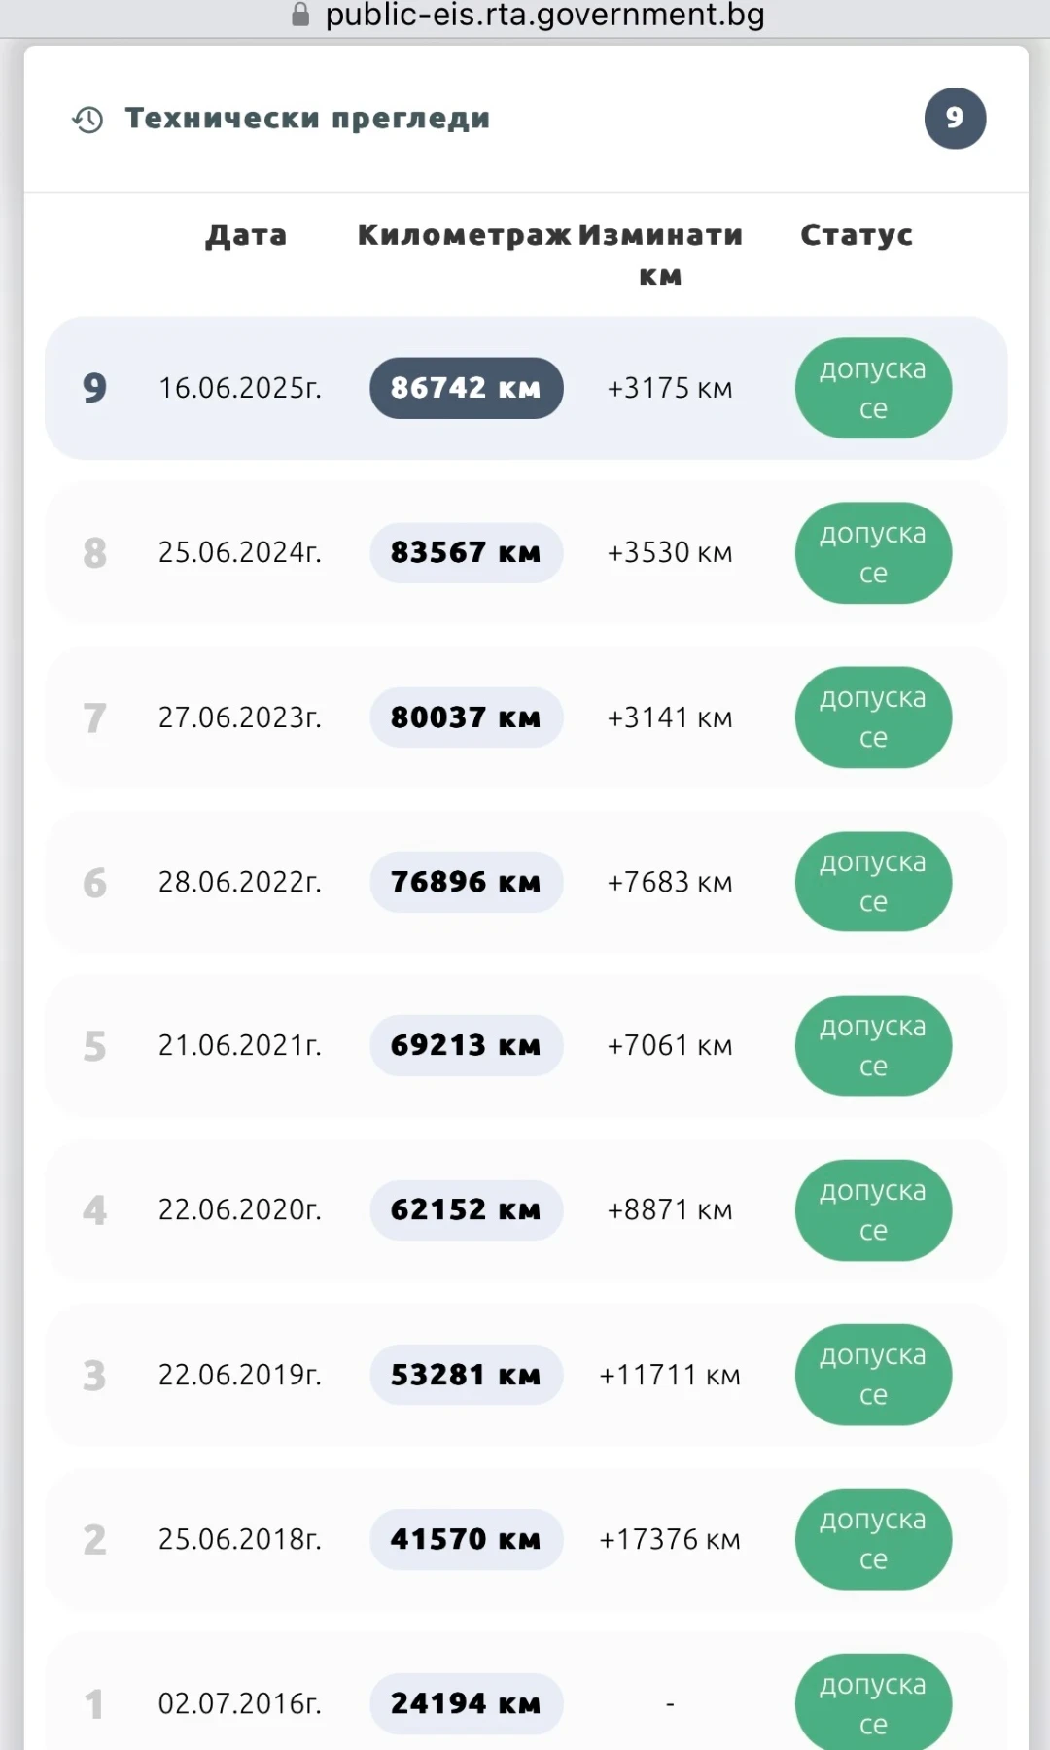The width and height of the screenshot is (1050, 1750).
Task: Click the Технически прегледи section heading
Action: point(307,119)
